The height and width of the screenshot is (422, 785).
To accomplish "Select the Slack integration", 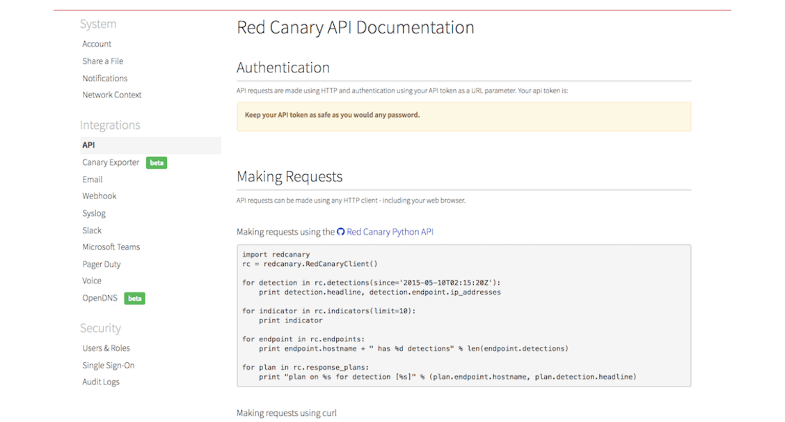I will click(x=92, y=230).
